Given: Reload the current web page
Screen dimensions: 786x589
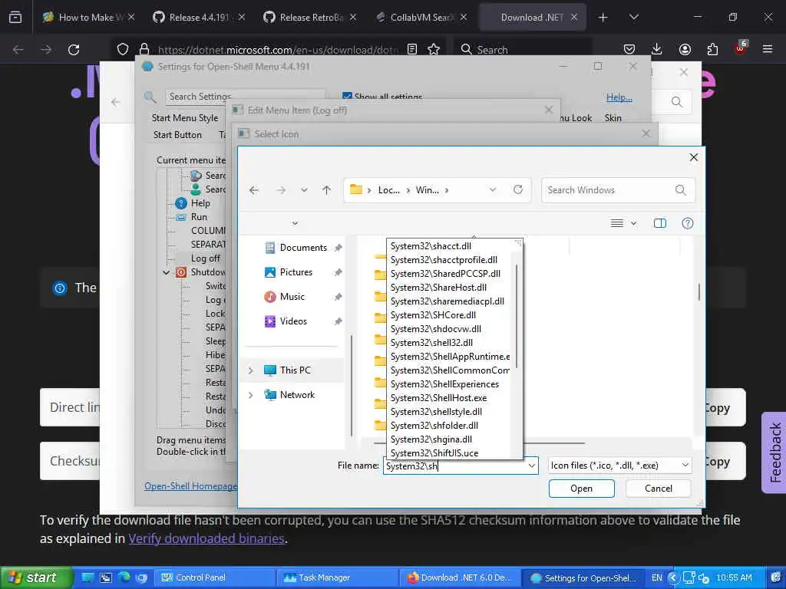Looking at the screenshot, I should (x=74, y=50).
